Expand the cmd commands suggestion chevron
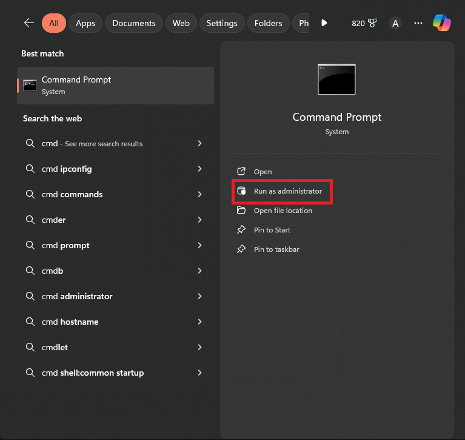The width and height of the screenshot is (465, 440). (x=199, y=194)
